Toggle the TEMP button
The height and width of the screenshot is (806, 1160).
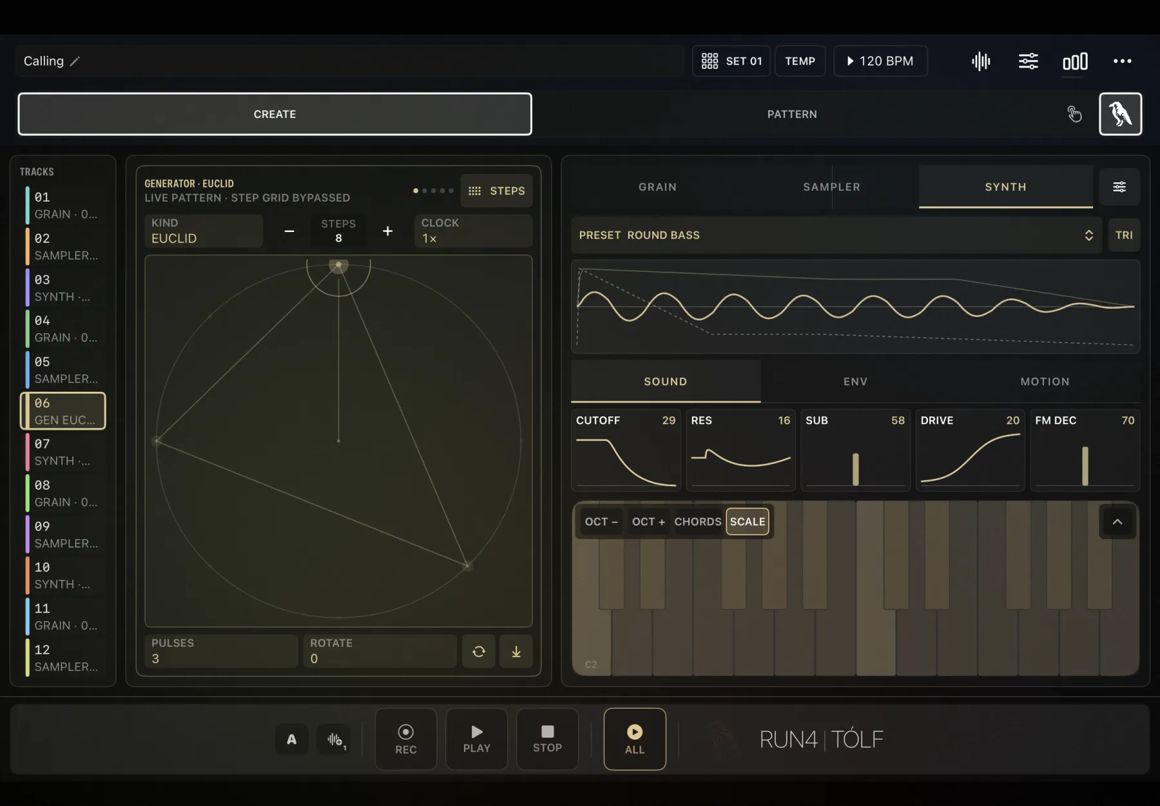[x=800, y=61]
